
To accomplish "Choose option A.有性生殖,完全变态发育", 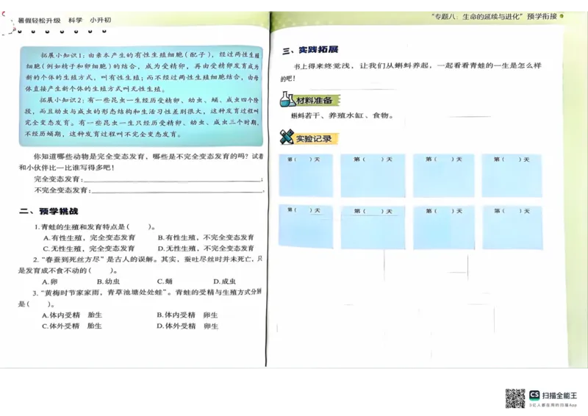I will pyautogui.click(x=89, y=237).
